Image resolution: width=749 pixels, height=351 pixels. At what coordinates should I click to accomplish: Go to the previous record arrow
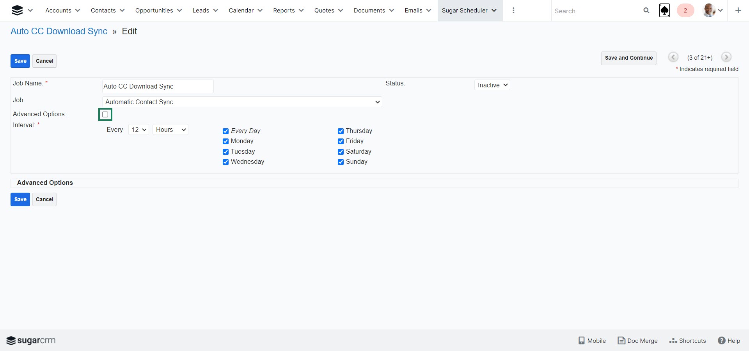pyautogui.click(x=673, y=57)
